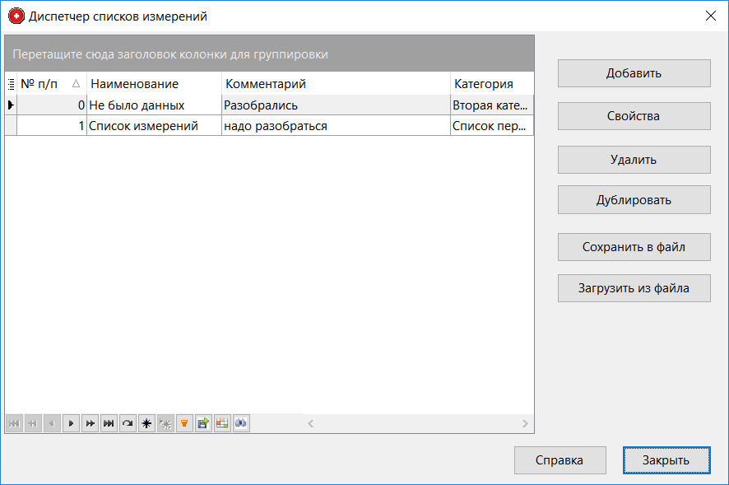Screen dimensions: 729x485
Task: Jump to the last record navigation icon
Action: click(109, 423)
